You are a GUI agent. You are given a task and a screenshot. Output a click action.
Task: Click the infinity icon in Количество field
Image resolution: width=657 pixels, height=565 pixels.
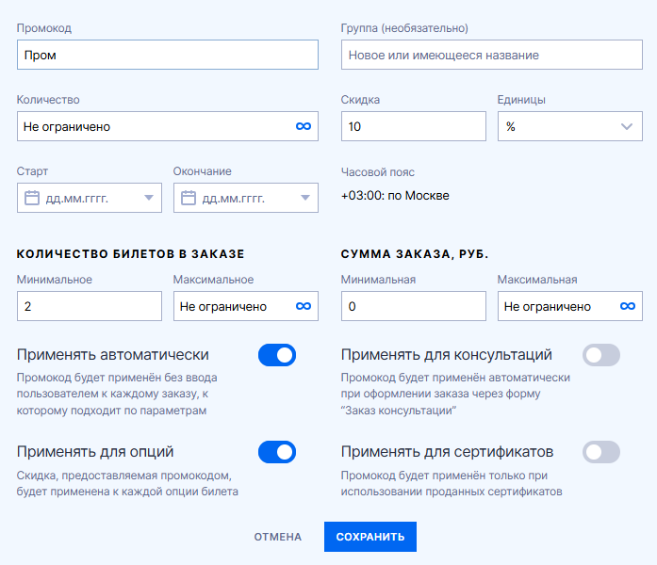click(304, 126)
